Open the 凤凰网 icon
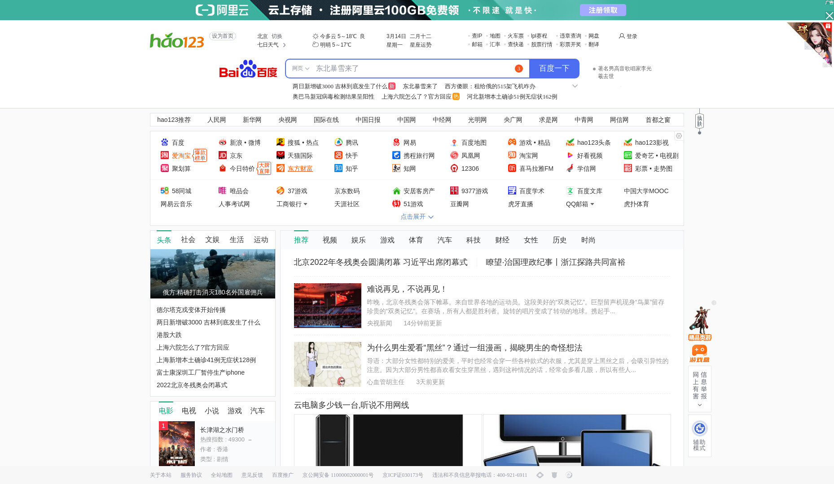834x484 pixels. pyautogui.click(x=454, y=156)
